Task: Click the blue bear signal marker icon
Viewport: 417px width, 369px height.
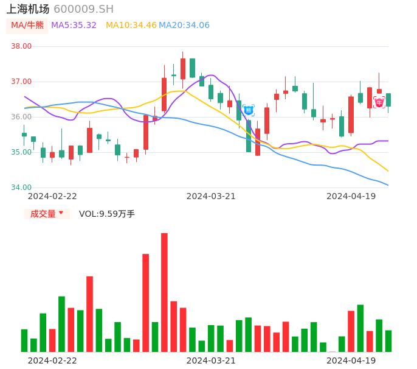Action: click(x=249, y=110)
